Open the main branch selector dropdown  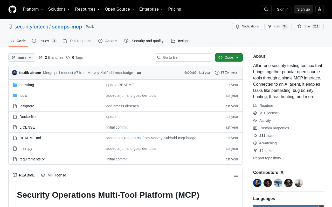tap(22, 57)
